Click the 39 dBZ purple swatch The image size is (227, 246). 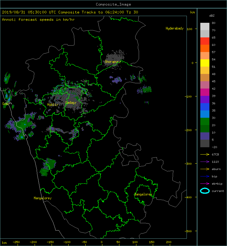pos(205,99)
